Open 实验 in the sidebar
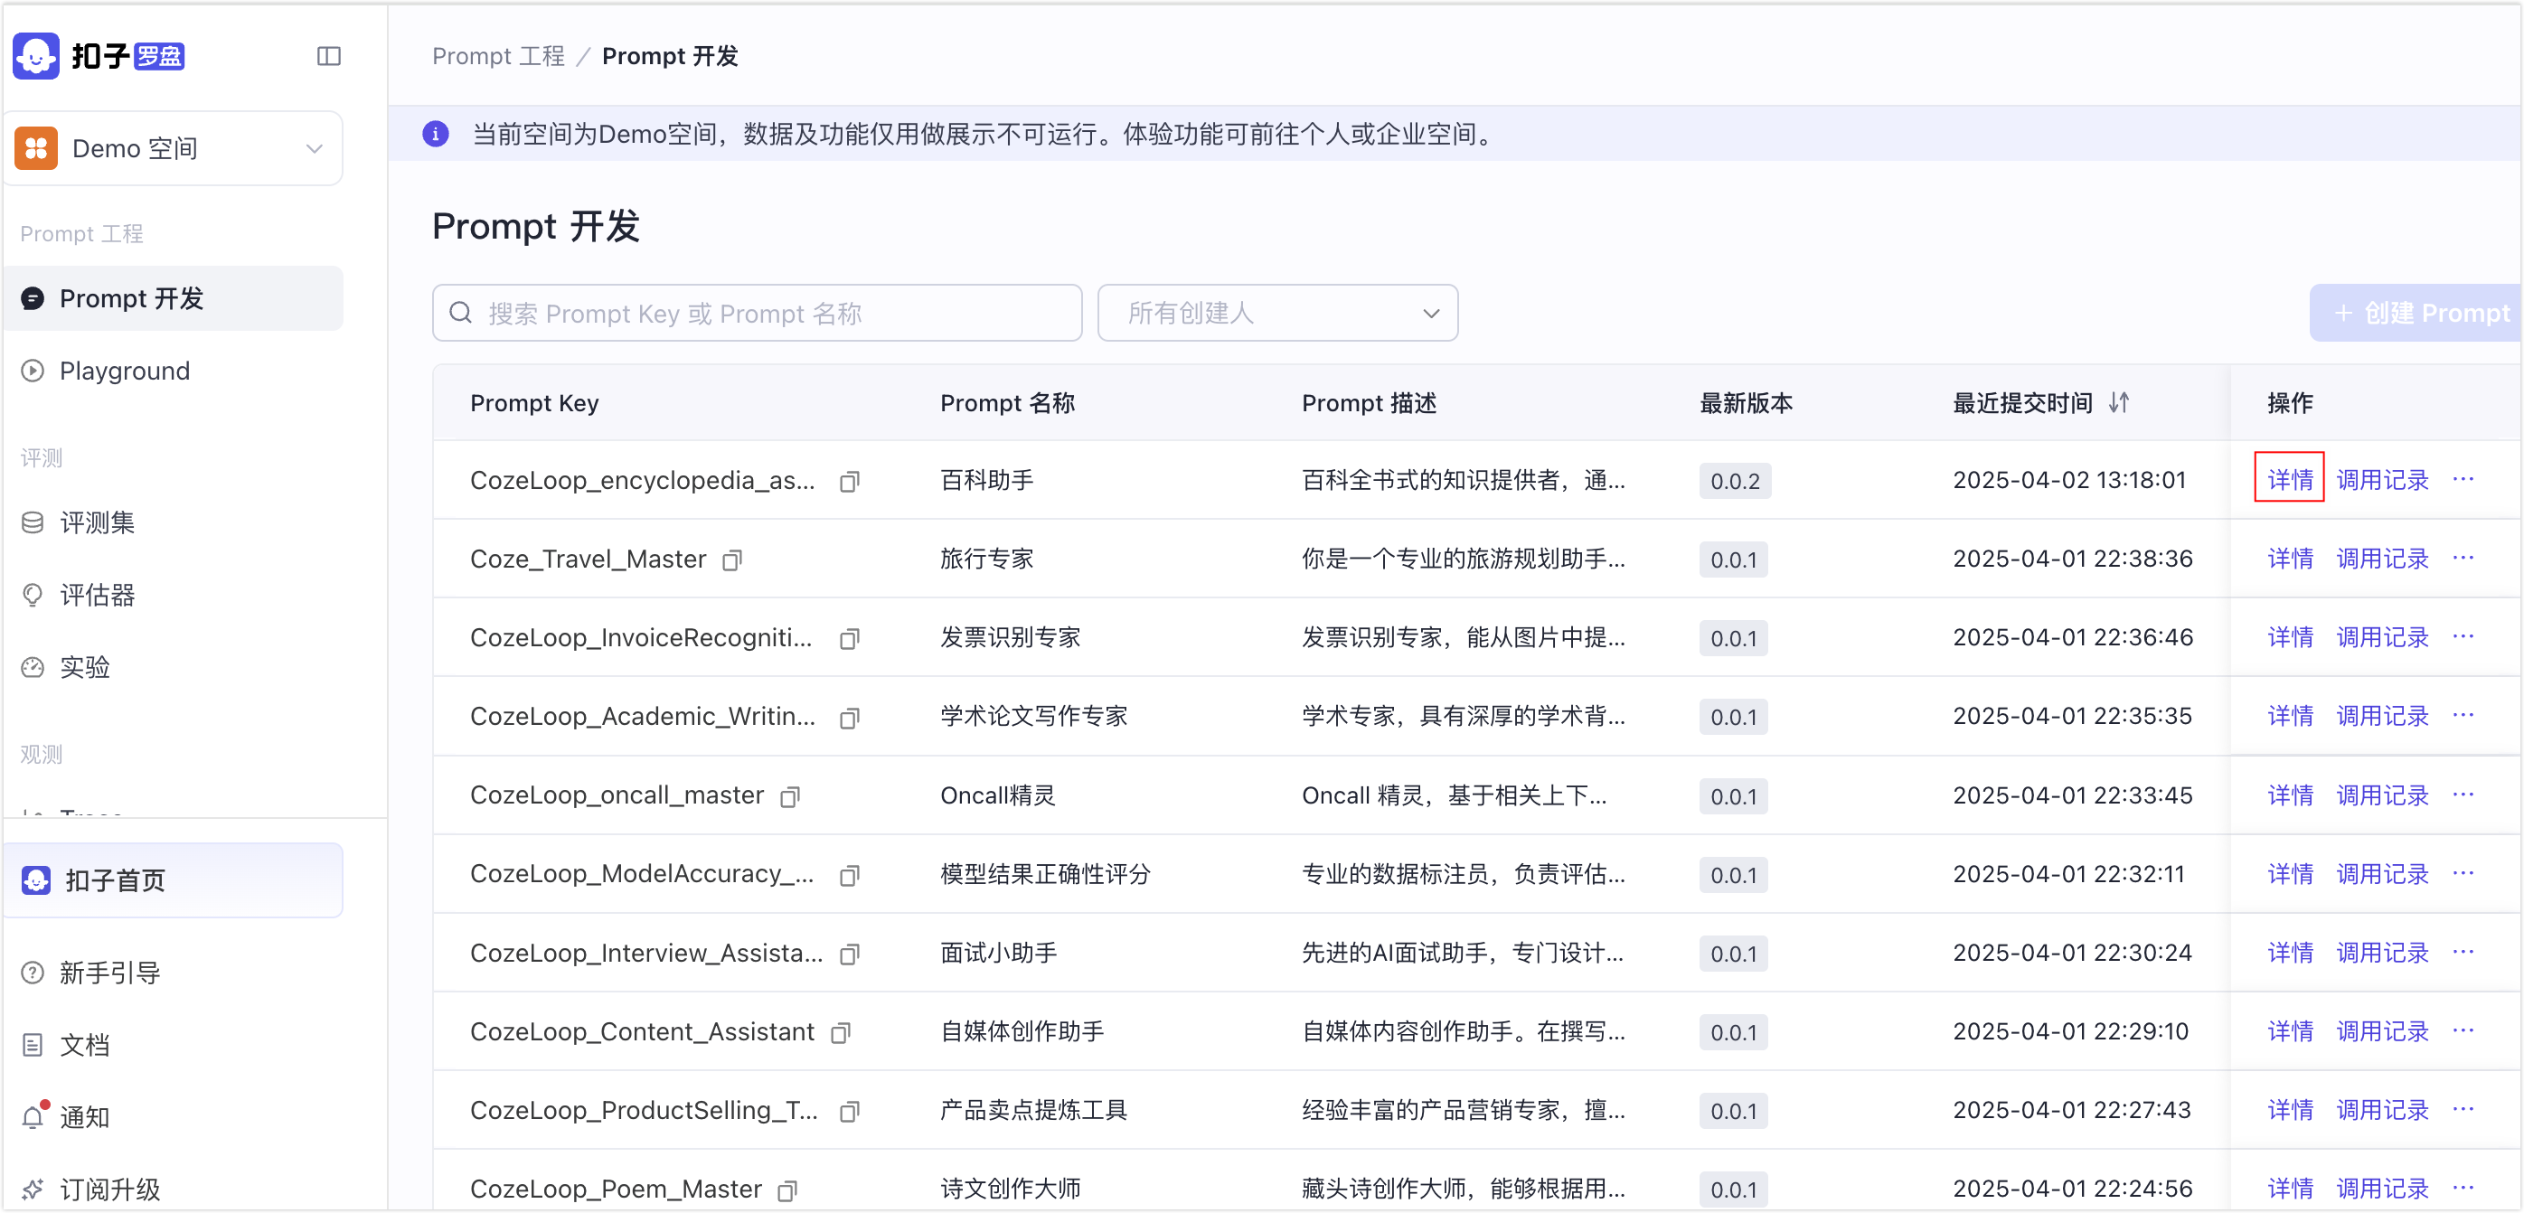The height and width of the screenshot is (1213, 2524). 174,668
